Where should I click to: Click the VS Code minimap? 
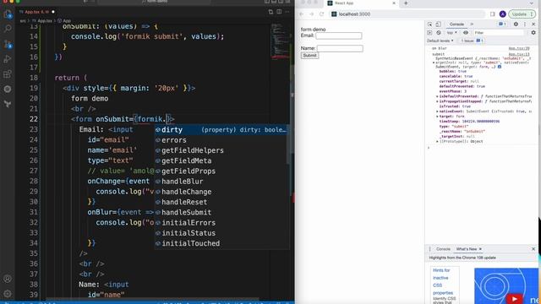tap(280, 41)
